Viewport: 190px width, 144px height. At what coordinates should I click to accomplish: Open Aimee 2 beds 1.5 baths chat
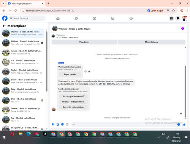23,52
